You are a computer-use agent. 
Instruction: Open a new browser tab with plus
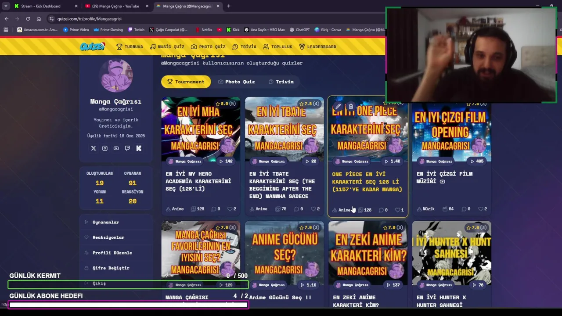point(229,6)
